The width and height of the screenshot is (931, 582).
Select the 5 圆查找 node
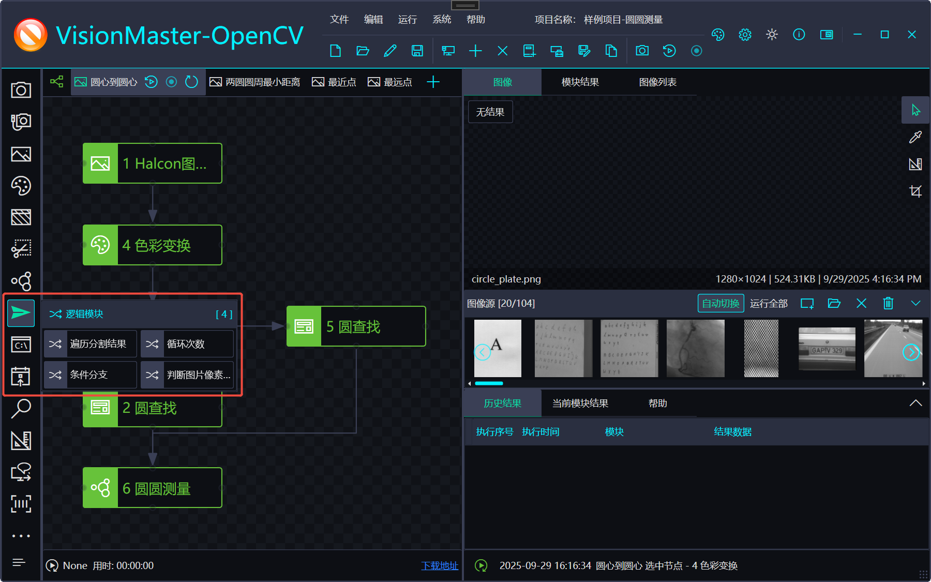[x=356, y=326]
